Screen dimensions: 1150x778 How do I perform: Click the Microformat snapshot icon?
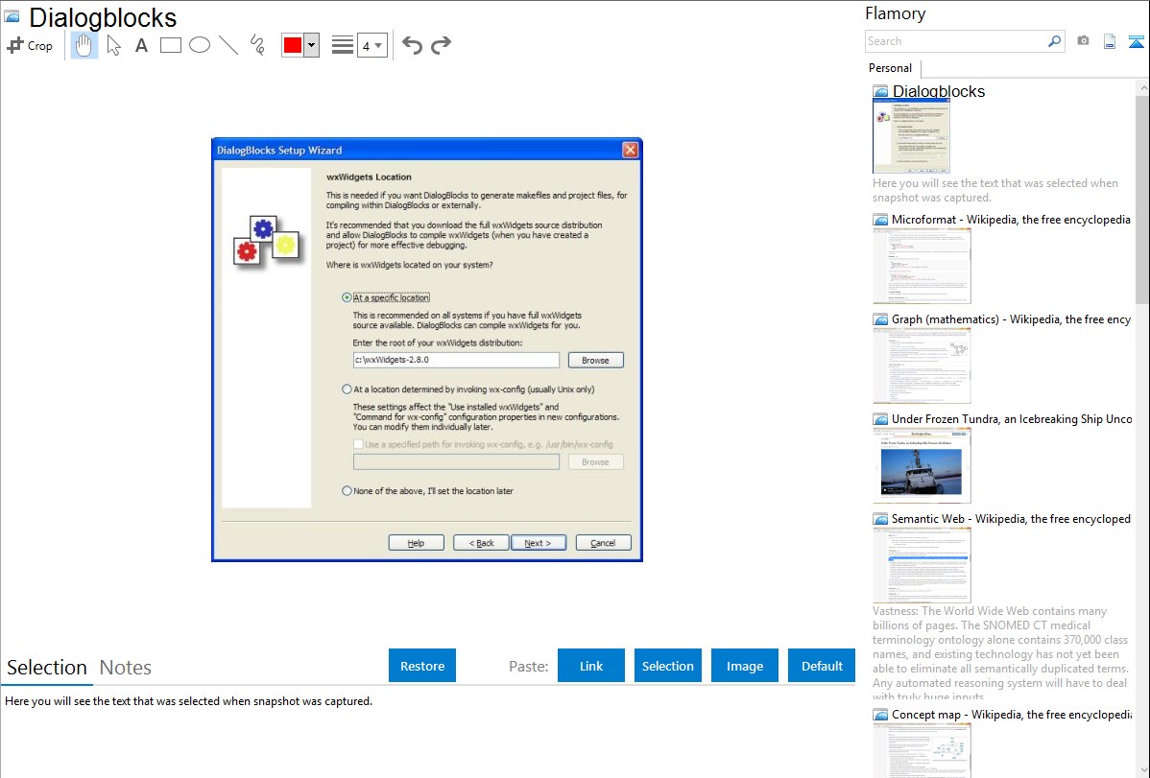880,220
